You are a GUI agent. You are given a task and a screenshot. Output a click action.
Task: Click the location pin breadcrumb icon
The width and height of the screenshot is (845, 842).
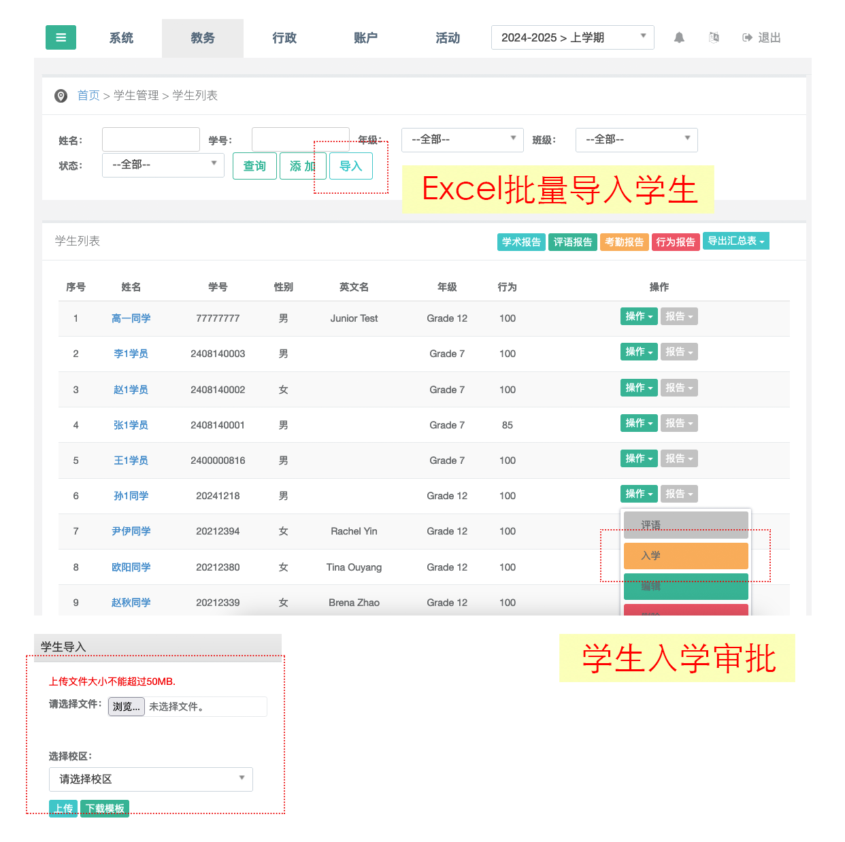coord(61,96)
